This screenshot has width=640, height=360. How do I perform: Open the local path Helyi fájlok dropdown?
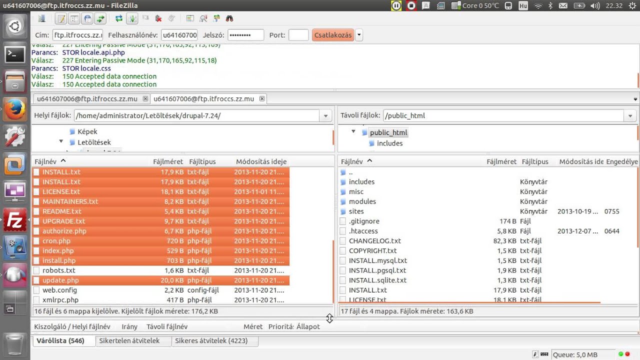coord(325,116)
